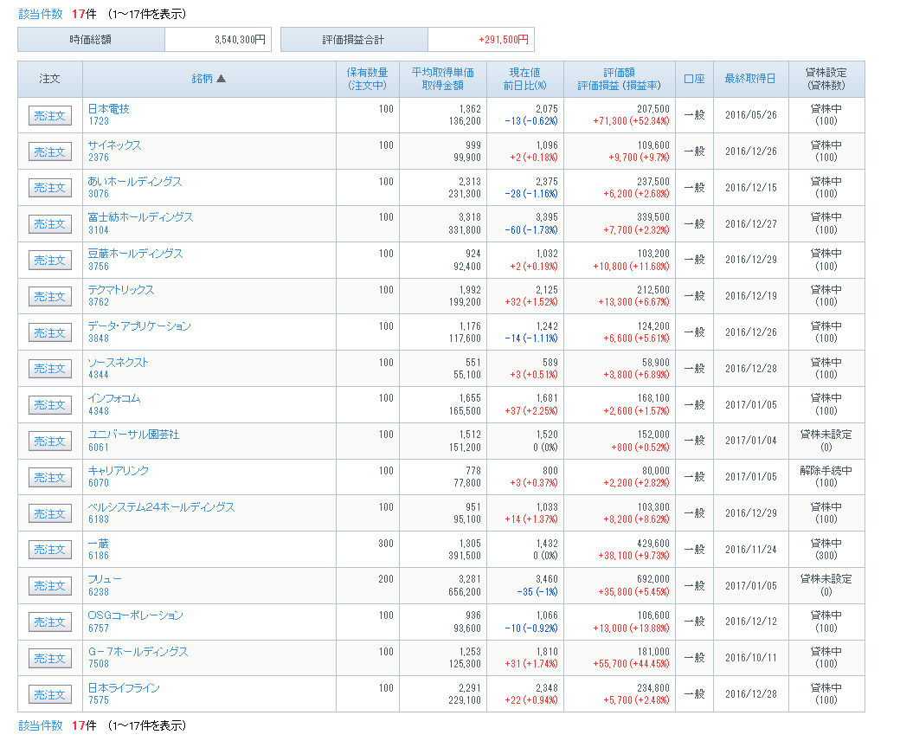Open the ユニバーサル園芸社 stock link
The image size is (900, 741).
(133, 434)
